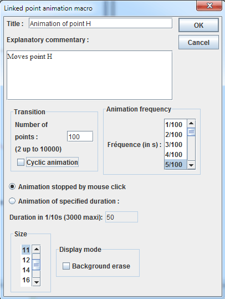Enable the Cyclic animation checkbox

[21, 163]
